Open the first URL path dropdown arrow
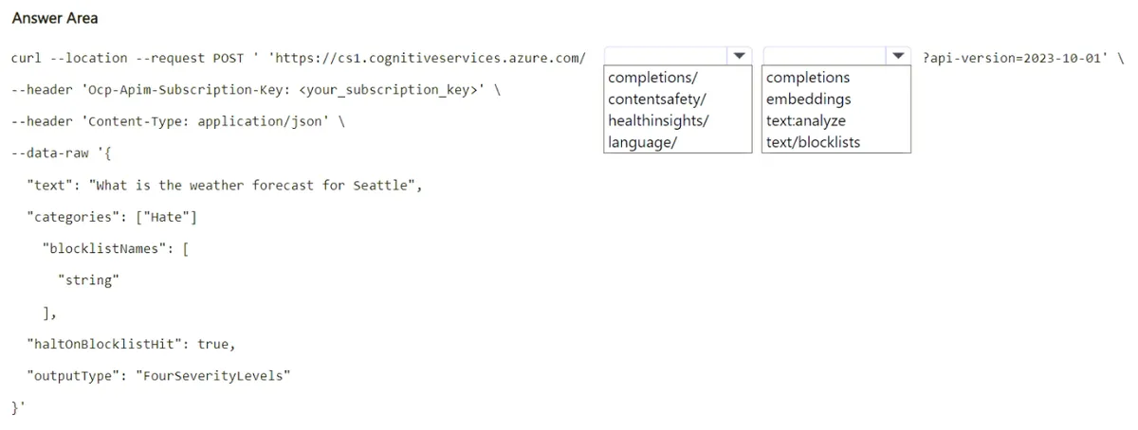This screenshot has width=1138, height=430. 740,56
